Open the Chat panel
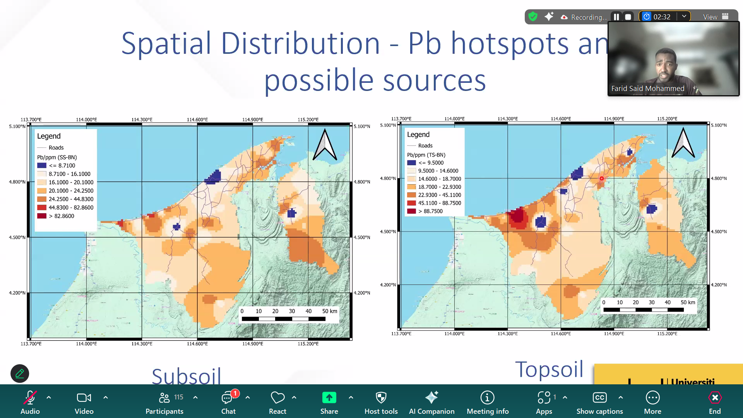The height and width of the screenshot is (418, 743). 228,401
